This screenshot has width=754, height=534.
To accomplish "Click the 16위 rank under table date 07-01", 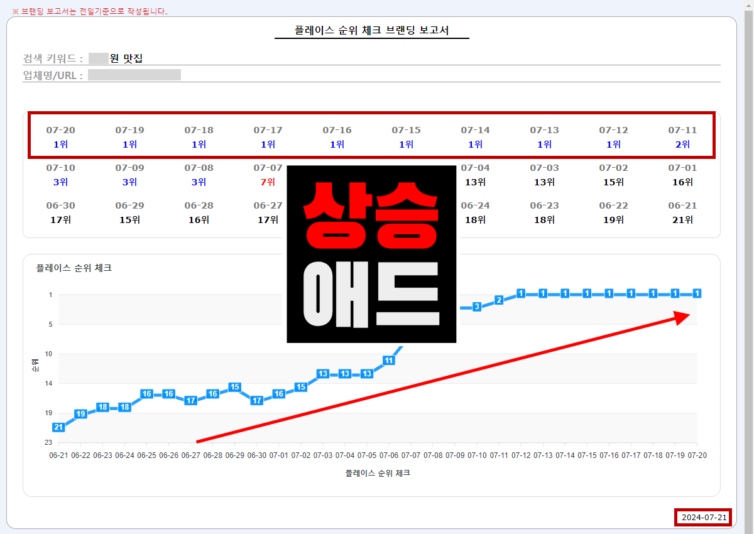I will [x=683, y=182].
